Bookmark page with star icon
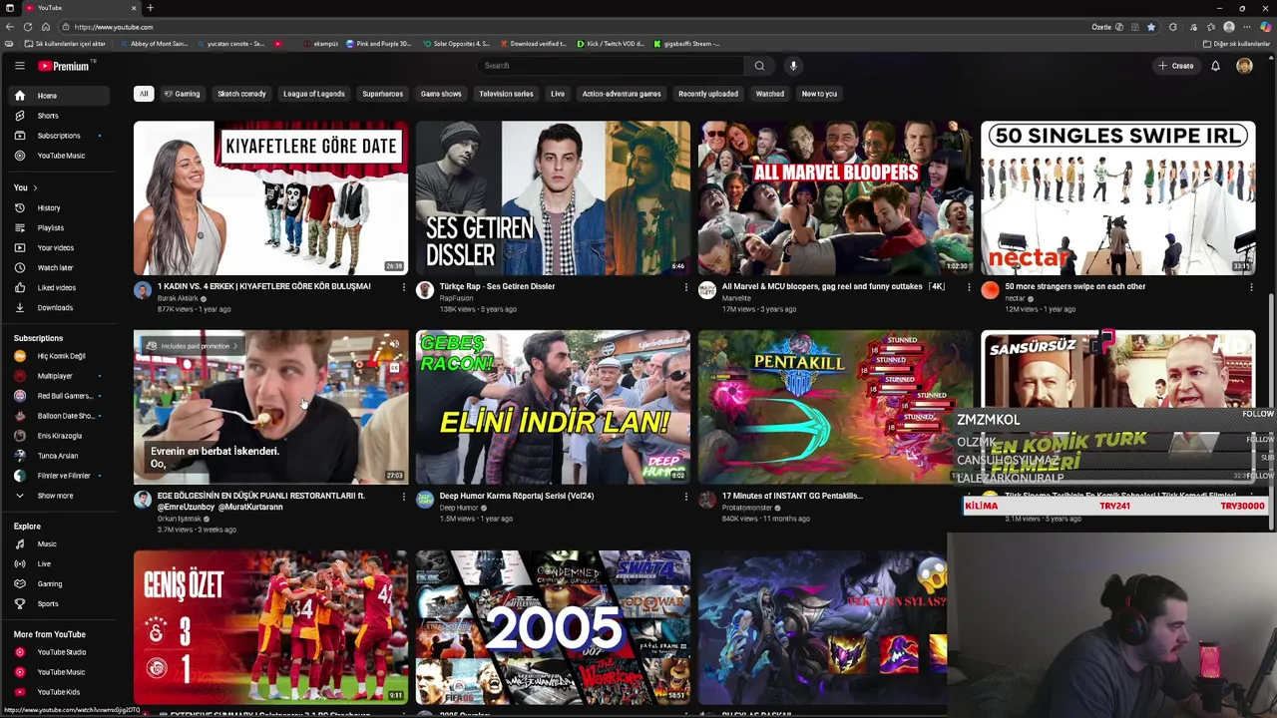 [x=1150, y=27]
